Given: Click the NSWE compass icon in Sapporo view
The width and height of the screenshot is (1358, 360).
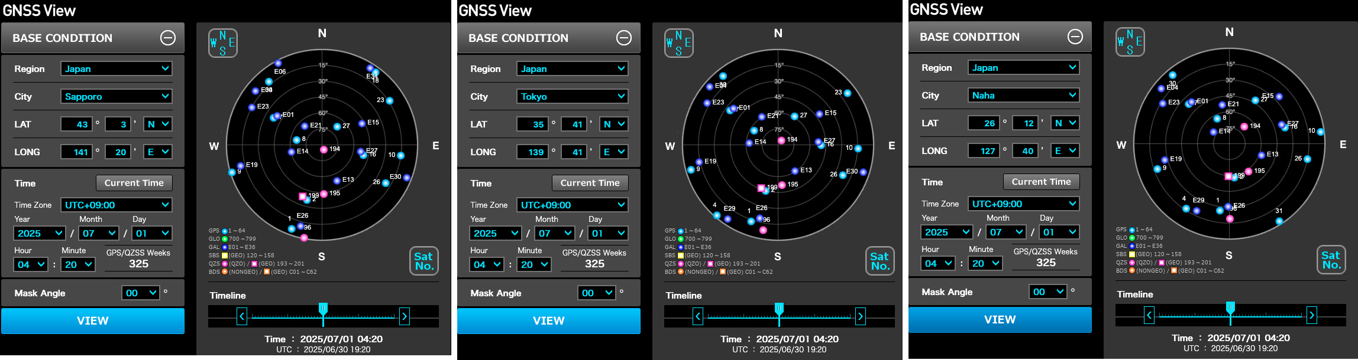Looking at the screenshot, I should [x=223, y=43].
